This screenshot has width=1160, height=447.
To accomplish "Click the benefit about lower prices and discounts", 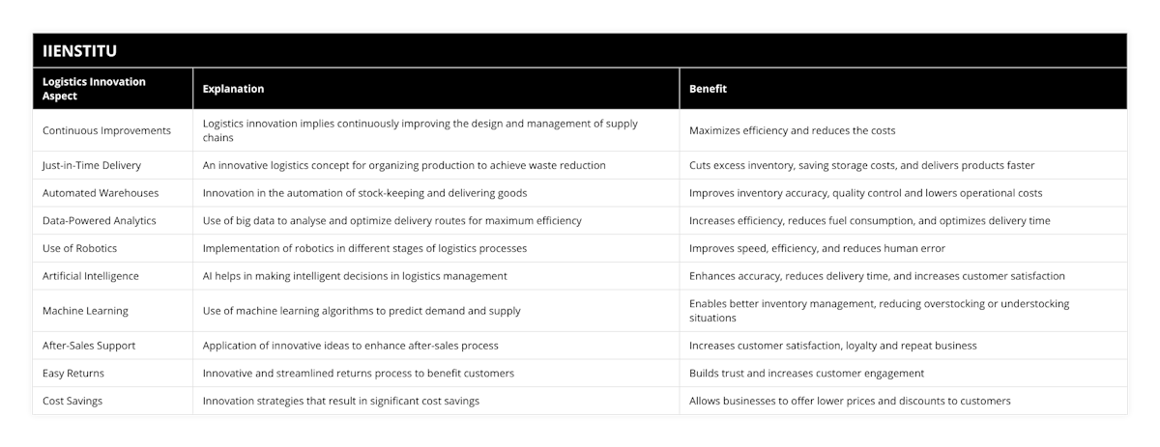I will tap(850, 401).
